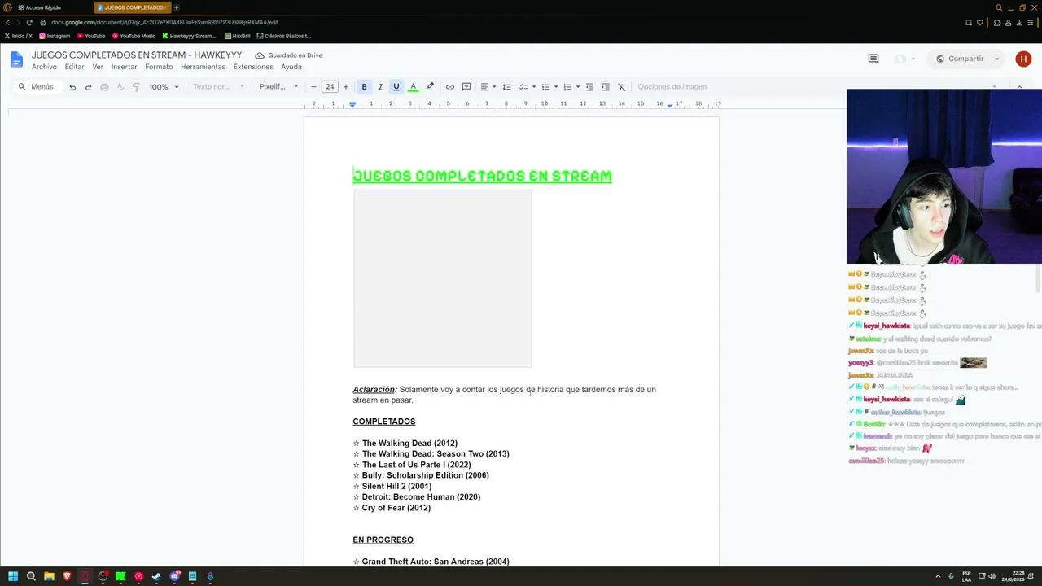Image resolution: width=1042 pixels, height=586 pixels.
Task: Open the Editar menu
Action: (74, 67)
